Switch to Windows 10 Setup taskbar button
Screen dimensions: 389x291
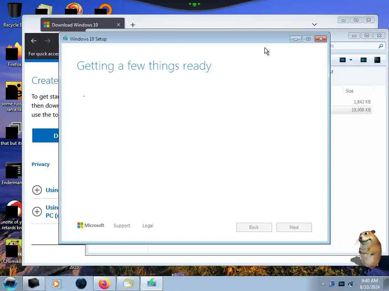[152, 283]
